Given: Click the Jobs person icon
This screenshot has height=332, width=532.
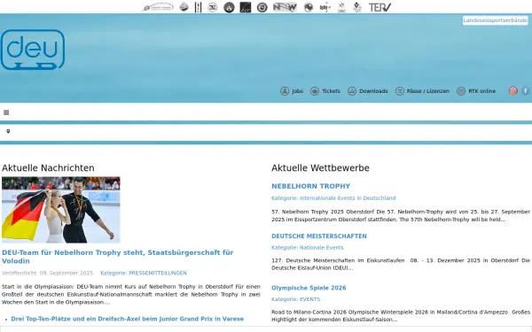Looking at the screenshot, I should 285,91.
